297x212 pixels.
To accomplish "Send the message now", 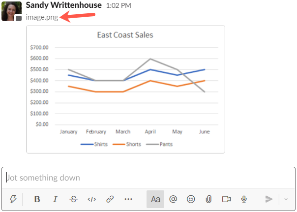I will [269, 199].
